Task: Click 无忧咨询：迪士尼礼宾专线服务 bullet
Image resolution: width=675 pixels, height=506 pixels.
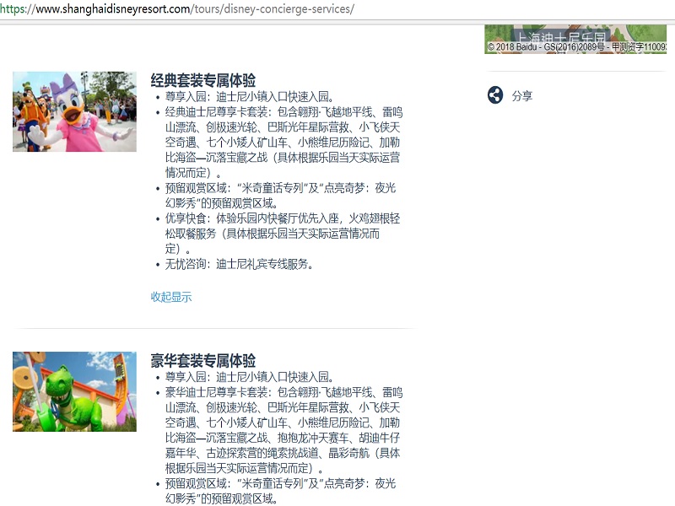Action: click(239, 264)
